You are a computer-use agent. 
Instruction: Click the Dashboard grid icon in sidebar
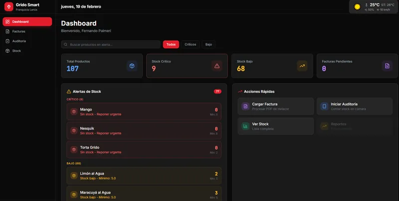point(7,21)
